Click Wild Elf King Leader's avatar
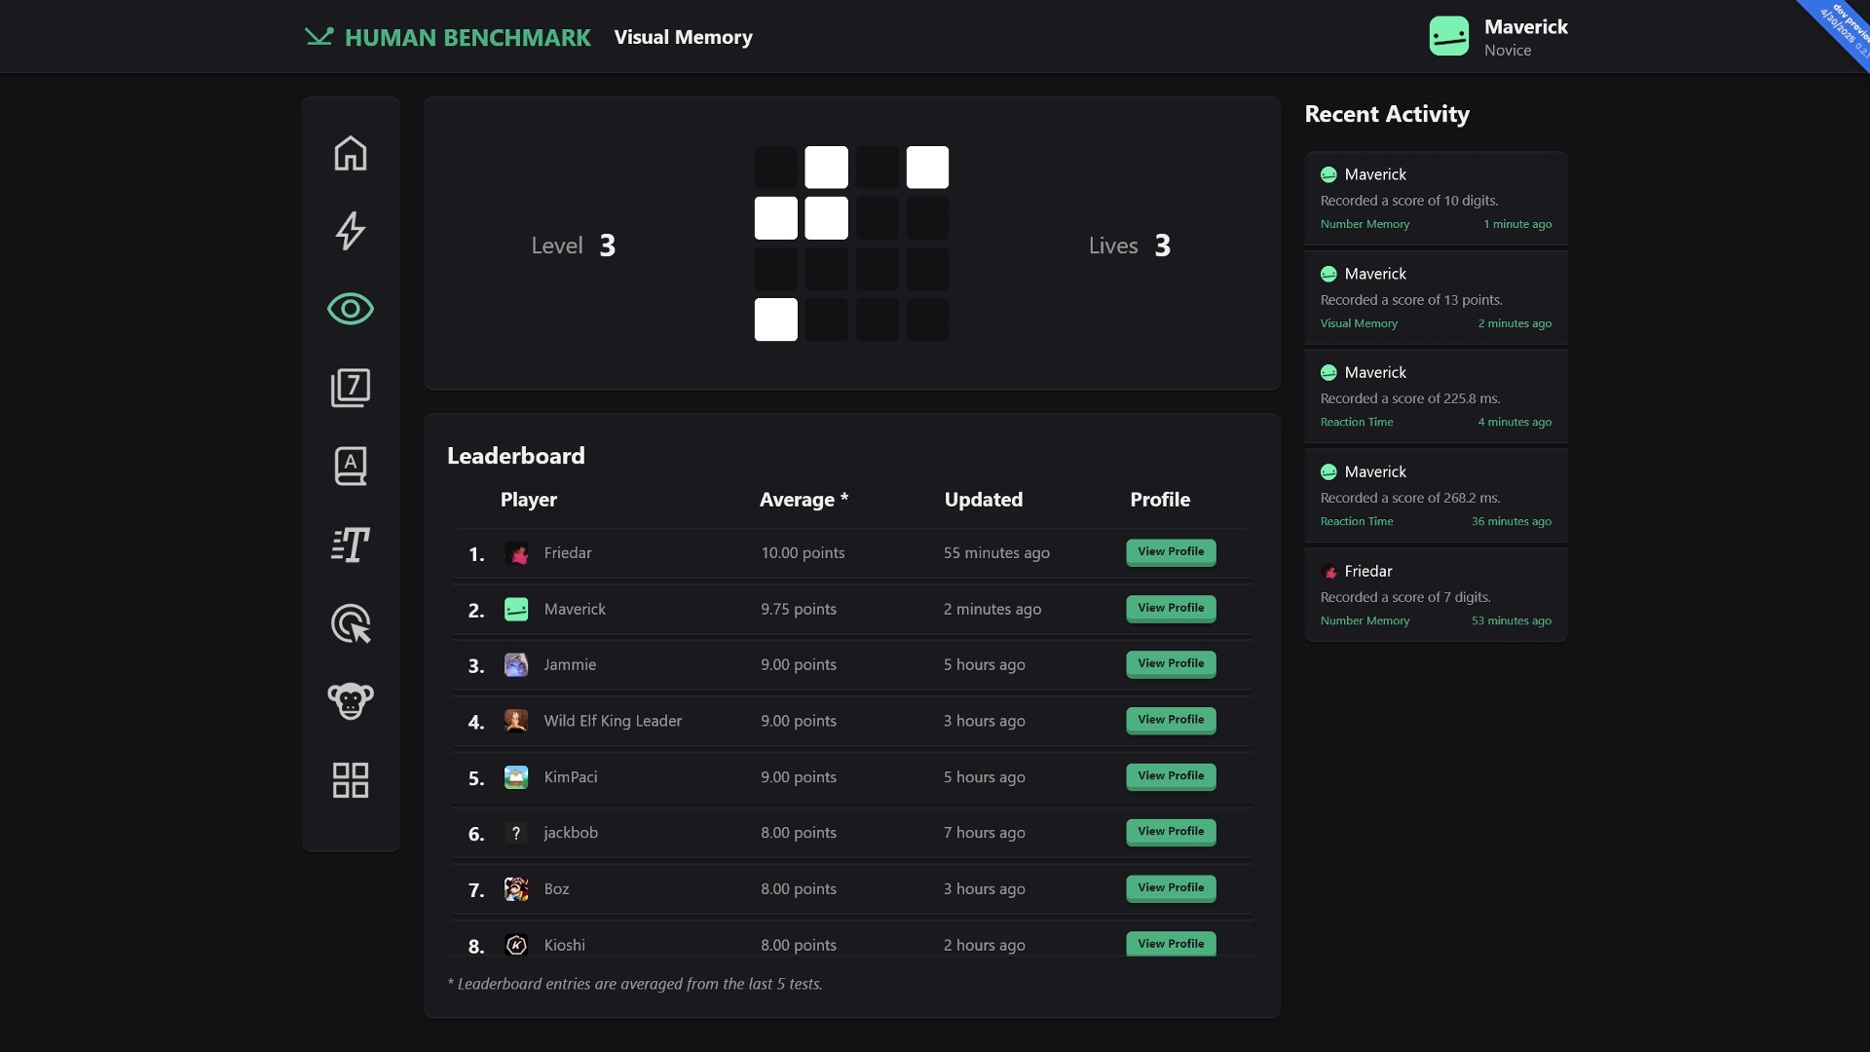This screenshot has height=1052, width=1870. pyautogui.click(x=516, y=721)
